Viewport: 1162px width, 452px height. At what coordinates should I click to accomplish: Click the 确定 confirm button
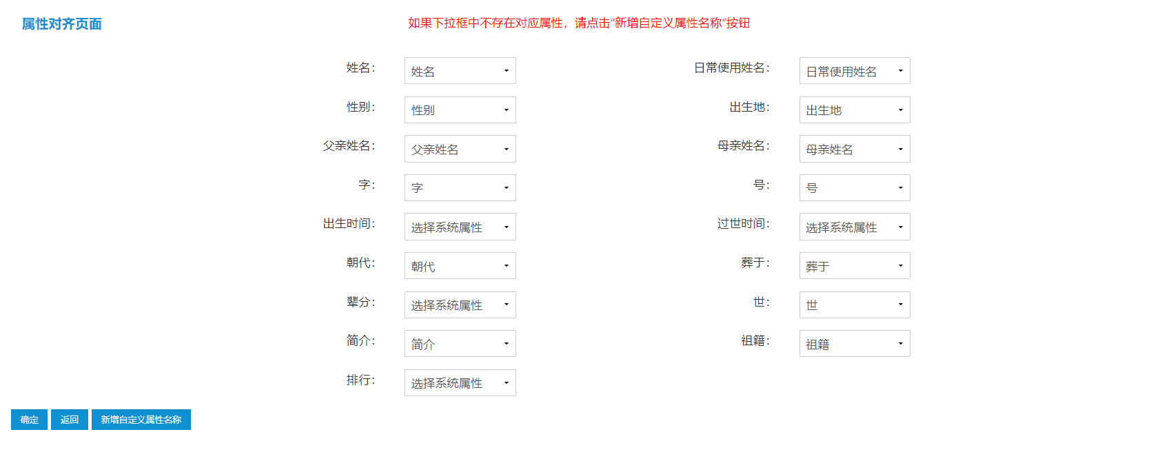pos(29,420)
